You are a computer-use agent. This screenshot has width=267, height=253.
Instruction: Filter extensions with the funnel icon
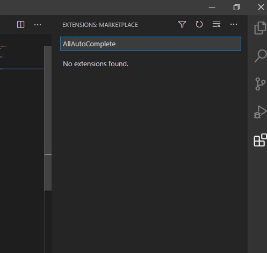pos(182,24)
